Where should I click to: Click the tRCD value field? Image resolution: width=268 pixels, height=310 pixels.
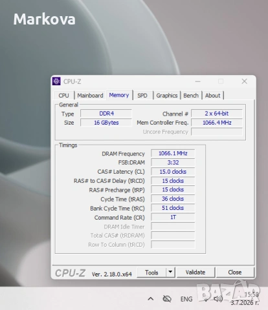pos(173,181)
